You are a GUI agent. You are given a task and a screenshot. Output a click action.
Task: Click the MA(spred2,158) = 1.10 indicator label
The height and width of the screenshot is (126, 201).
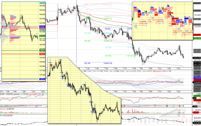(162, 71)
